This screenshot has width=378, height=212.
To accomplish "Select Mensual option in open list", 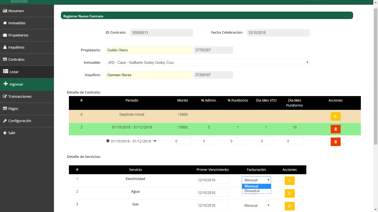I will coord(251,186).
